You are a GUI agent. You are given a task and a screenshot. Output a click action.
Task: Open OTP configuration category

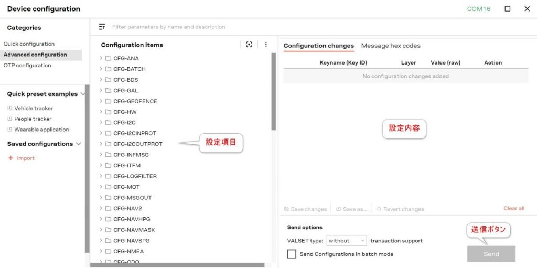coord(27,66)
